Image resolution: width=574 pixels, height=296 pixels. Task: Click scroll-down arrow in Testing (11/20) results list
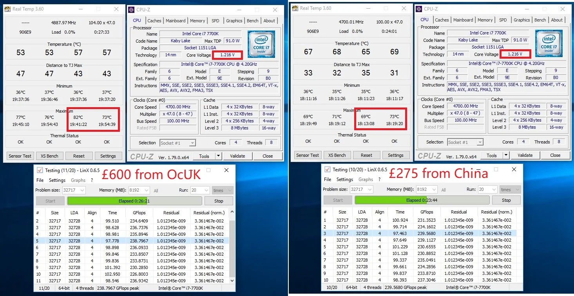click(232, 280)
